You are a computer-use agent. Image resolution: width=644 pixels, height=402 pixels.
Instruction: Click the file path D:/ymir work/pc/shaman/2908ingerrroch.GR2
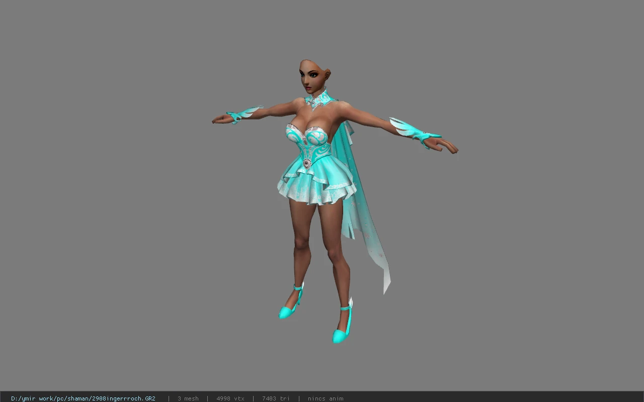(x=83, y=398)
